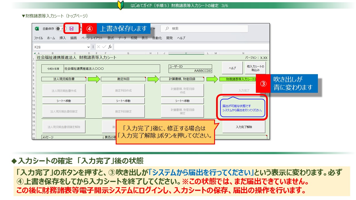Click in the 検索 search field
This screenshot has width=356, height=200.
[209, 29]
